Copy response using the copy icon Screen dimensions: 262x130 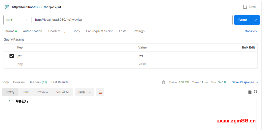(249, 92)
